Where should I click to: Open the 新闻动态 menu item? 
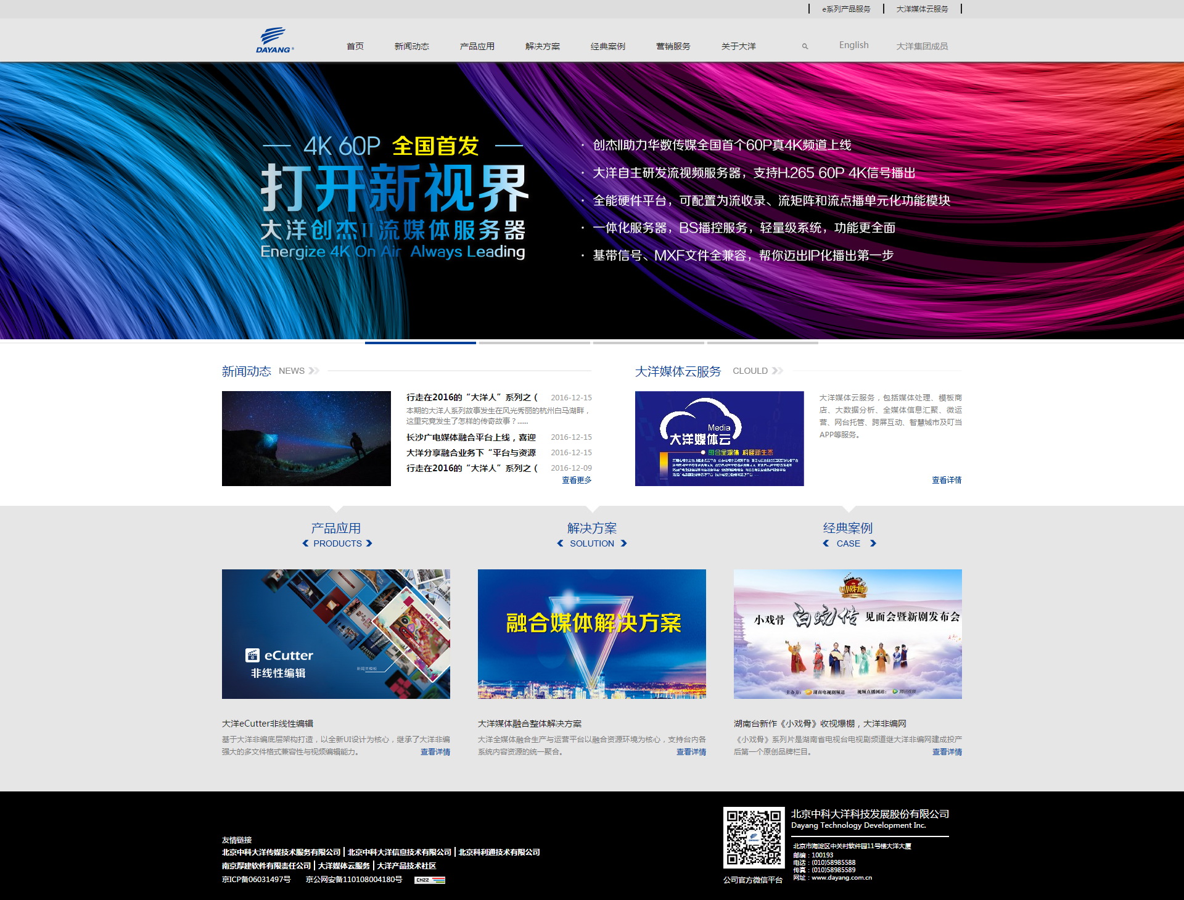[x=412, y=46]
